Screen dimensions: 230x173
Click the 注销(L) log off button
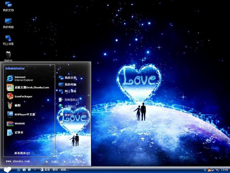[x=52, y=162]
